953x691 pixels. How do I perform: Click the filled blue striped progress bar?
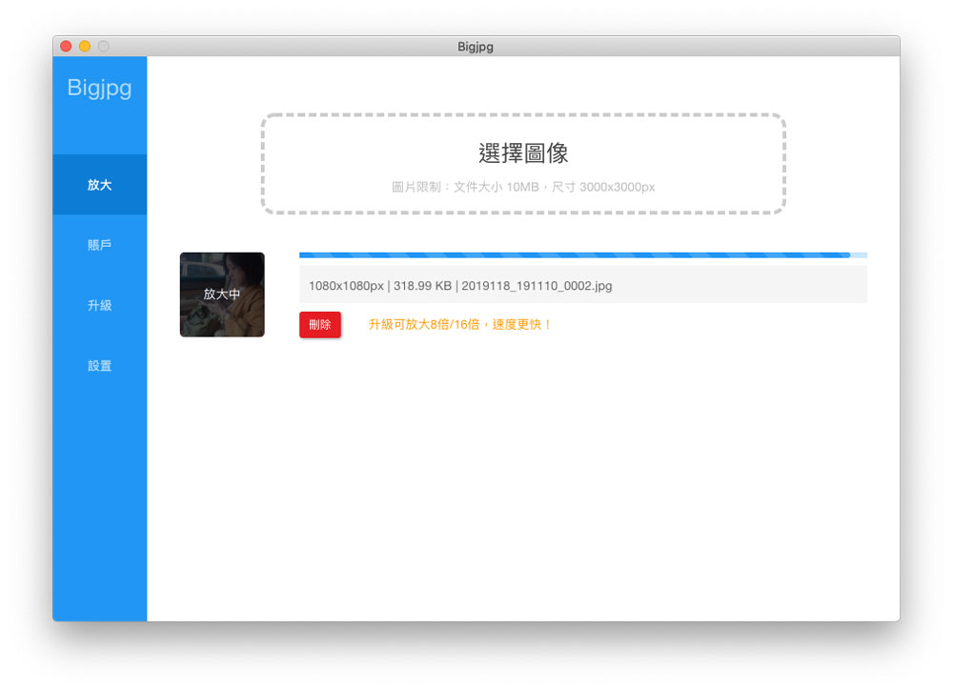(x=572, y=255)
